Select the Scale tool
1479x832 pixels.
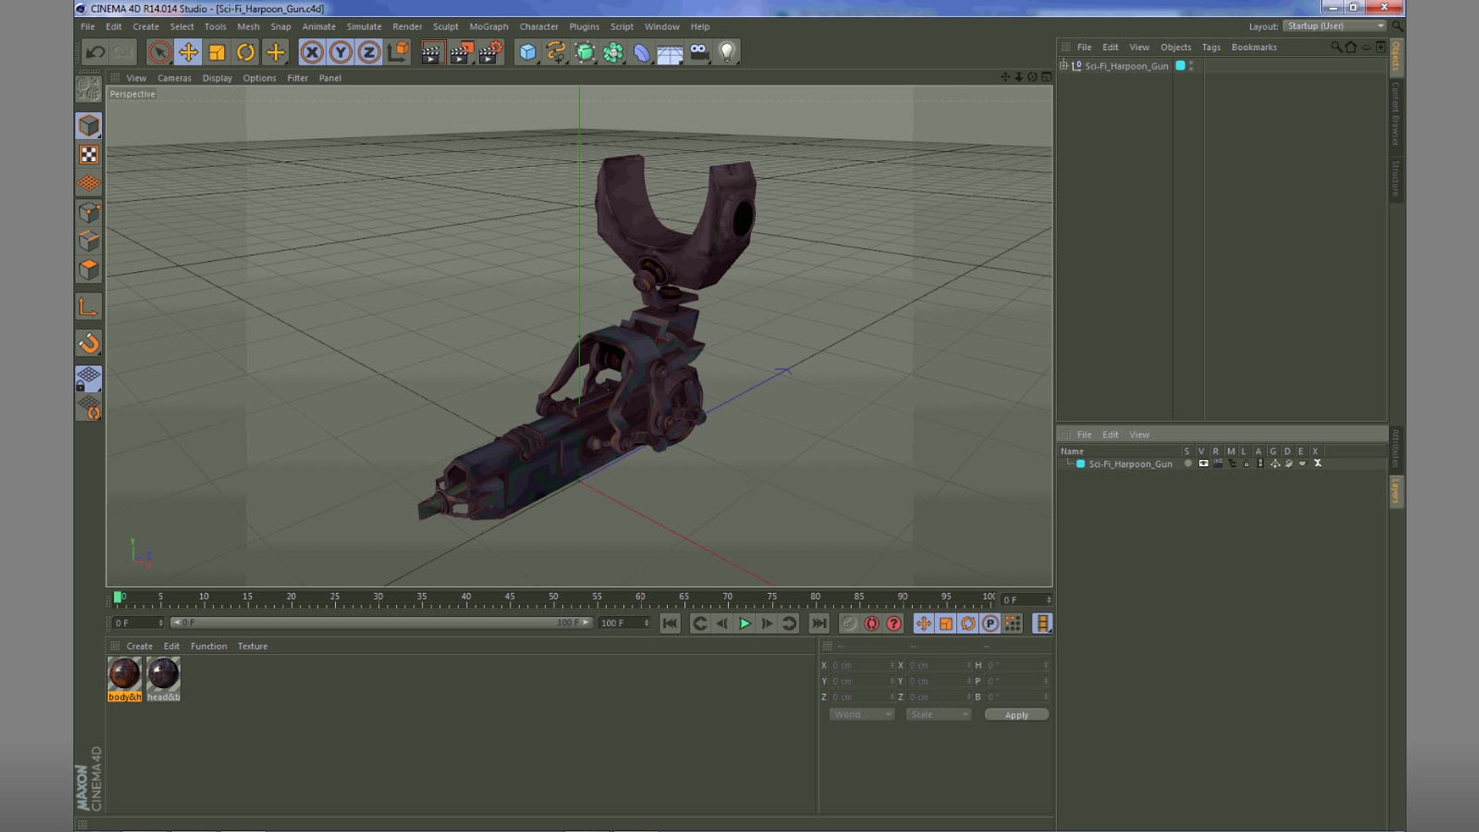(217, 52)
